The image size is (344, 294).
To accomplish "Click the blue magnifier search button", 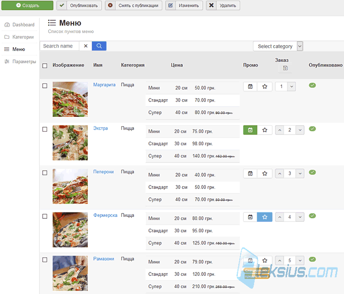I will click(99, 46).
